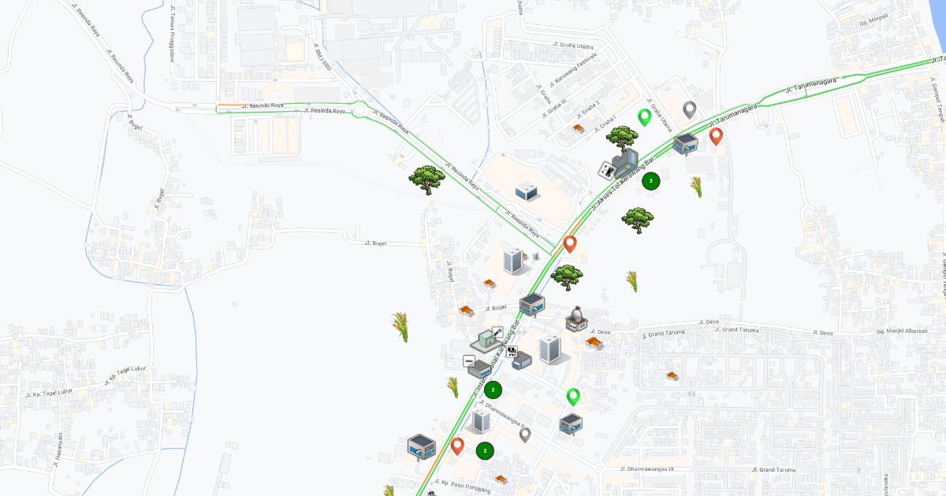Click the red pin above Jl. Kp. Pasir Panggang
The height and width of the screenshot is (496, 946).
(x=457, y=446)
